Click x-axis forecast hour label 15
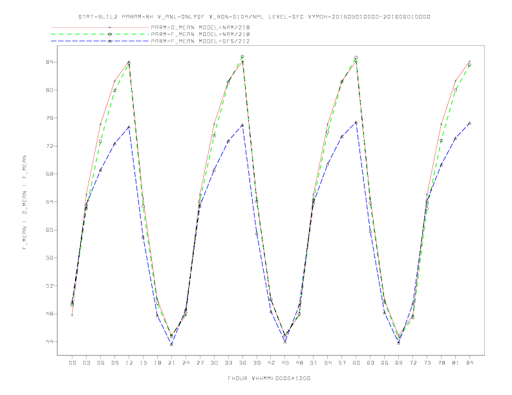Viewport: 512px width, 395px height. 143,363
